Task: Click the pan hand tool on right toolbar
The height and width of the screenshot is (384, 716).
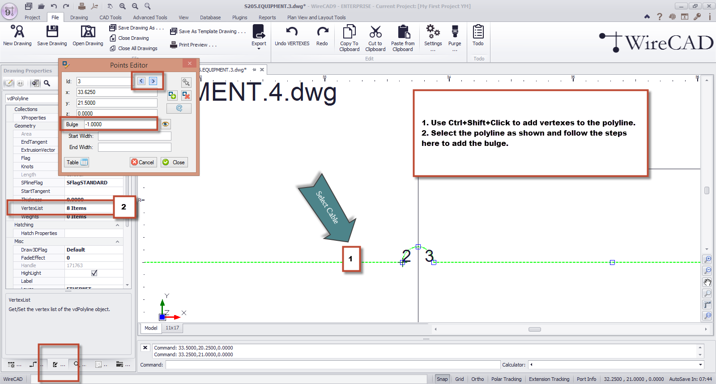Action: point(707,282)
